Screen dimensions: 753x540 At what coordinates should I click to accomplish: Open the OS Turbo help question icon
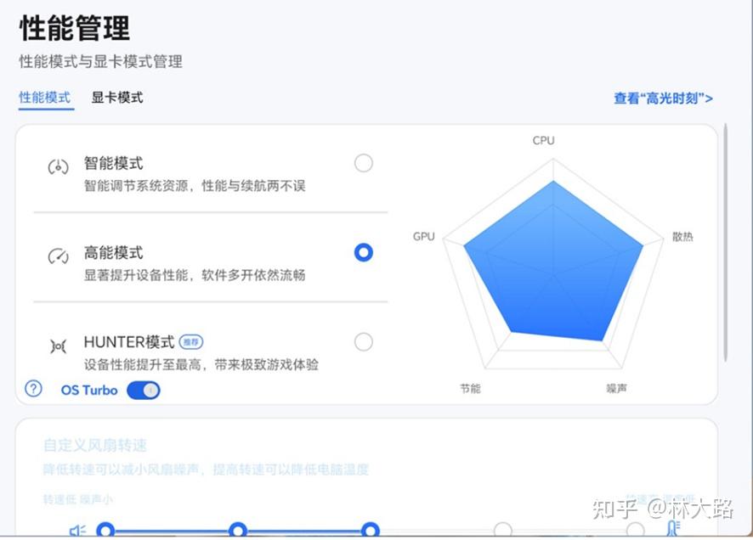(x=34, y=389)
